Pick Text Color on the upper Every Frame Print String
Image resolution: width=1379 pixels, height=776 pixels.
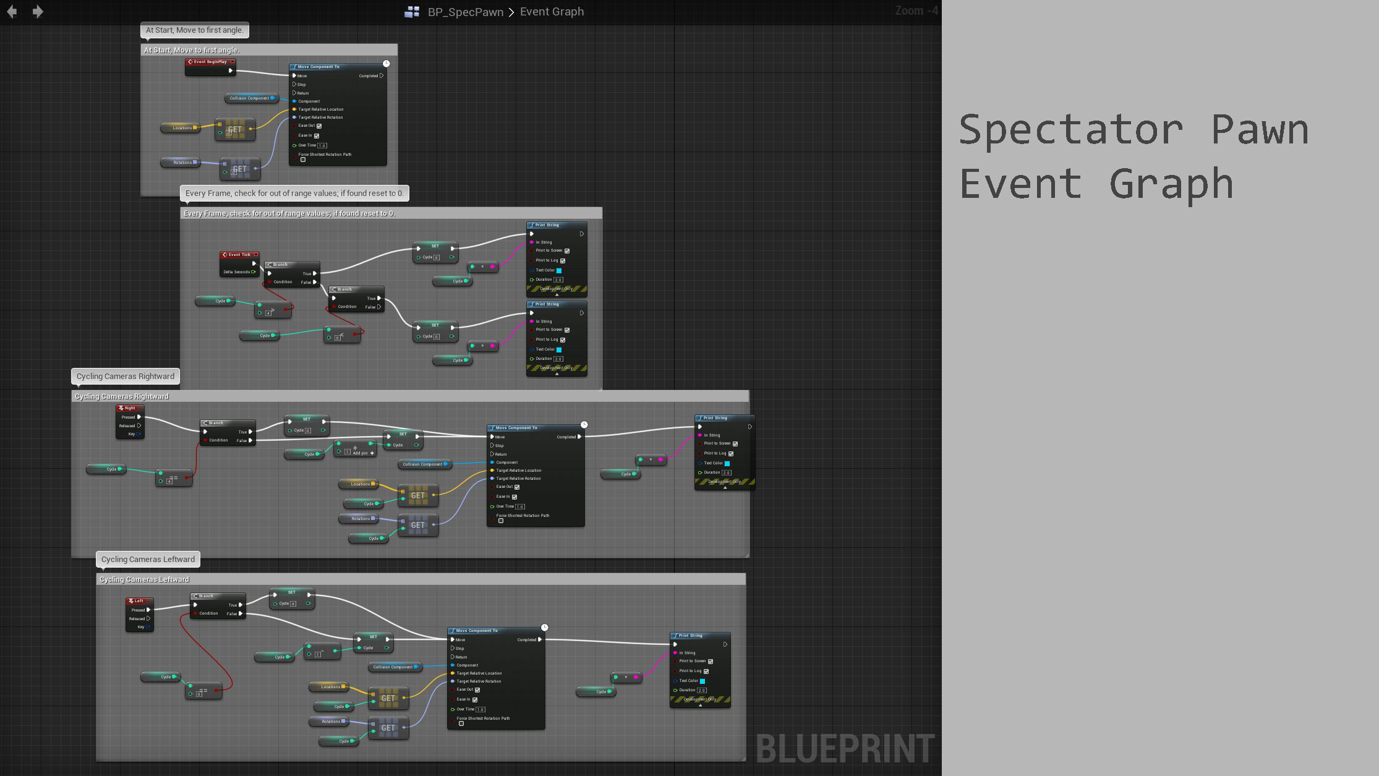coord(559,271)
